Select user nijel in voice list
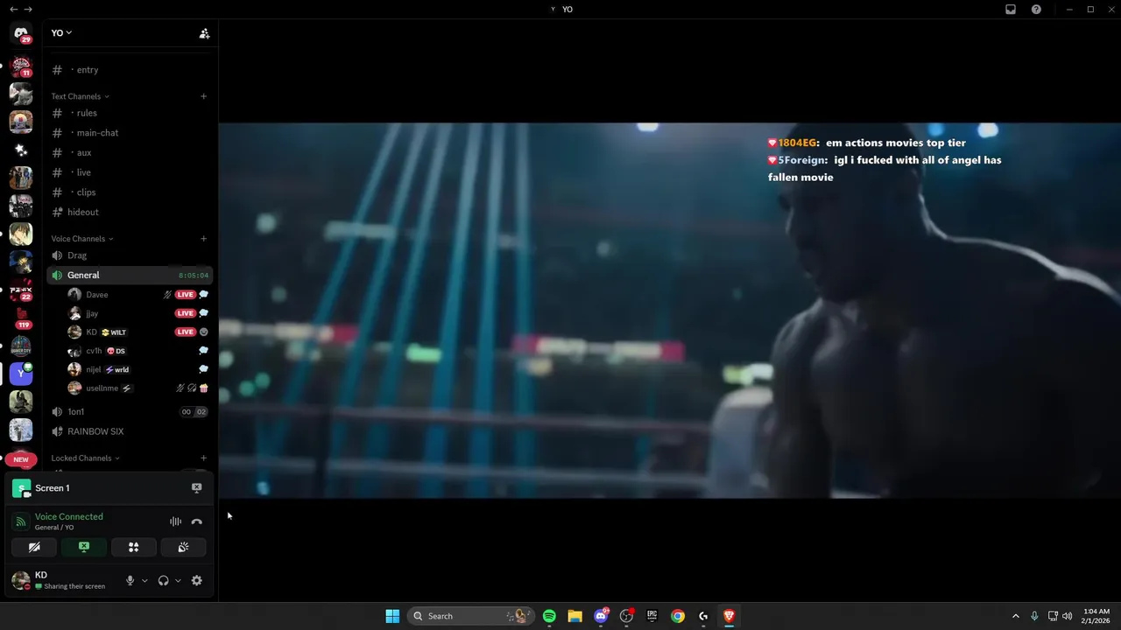Image resolution: width=1121 pixels, height=630 pixels. 138,369
